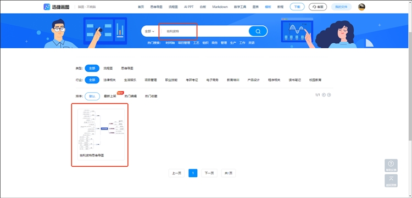Screen dimensions: 412x198
Task: Select hot search term 管理
Action: [x=224, y=43]
